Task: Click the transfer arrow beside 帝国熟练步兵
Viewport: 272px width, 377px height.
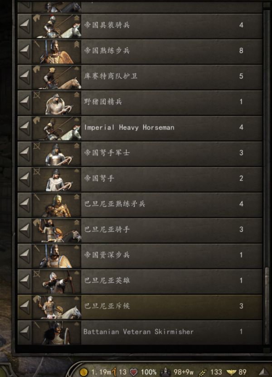Action: coord(25,51)
